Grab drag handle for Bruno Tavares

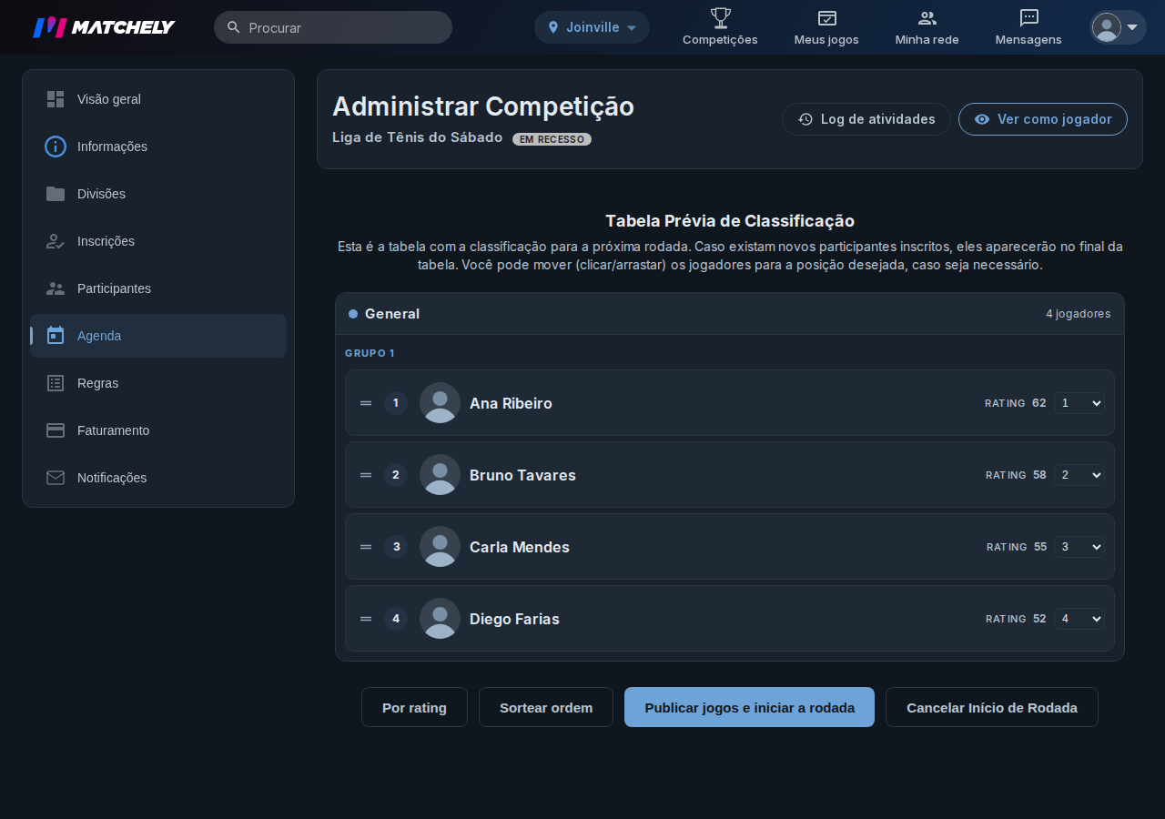click(x=366, y=475)
